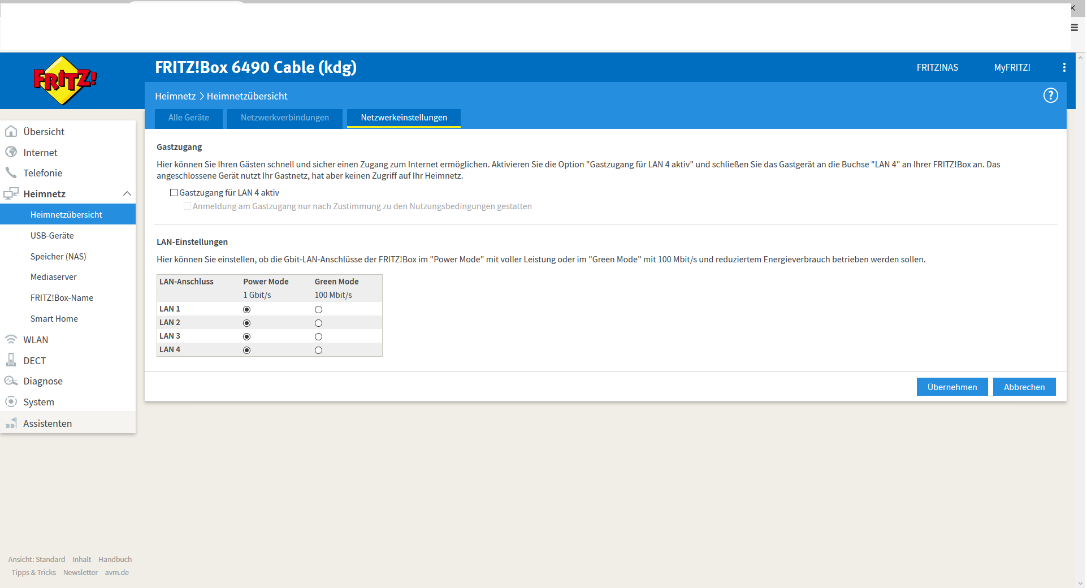Open System menu in sidebar
This screenshot has height=588, width=1087.
coord(38,402)
